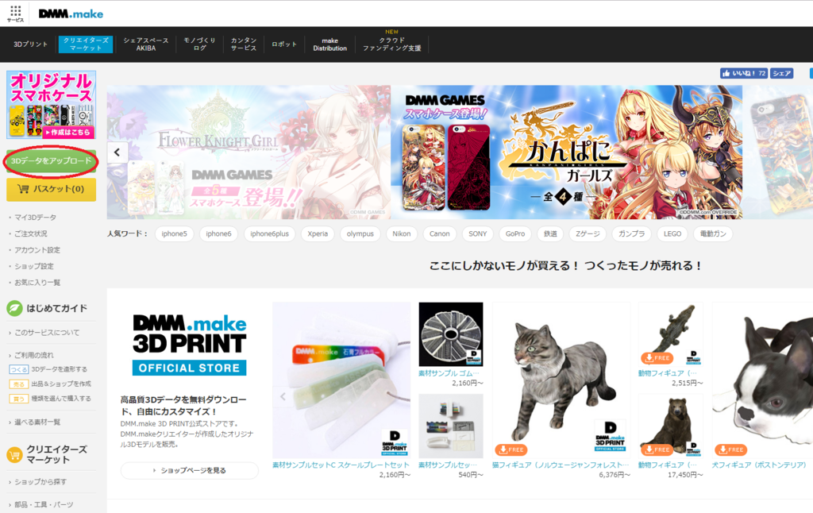Viewport: 813px width, 513px height.
Task: Click the はじめてガイド leaf icon
Action: pos(14,308)
